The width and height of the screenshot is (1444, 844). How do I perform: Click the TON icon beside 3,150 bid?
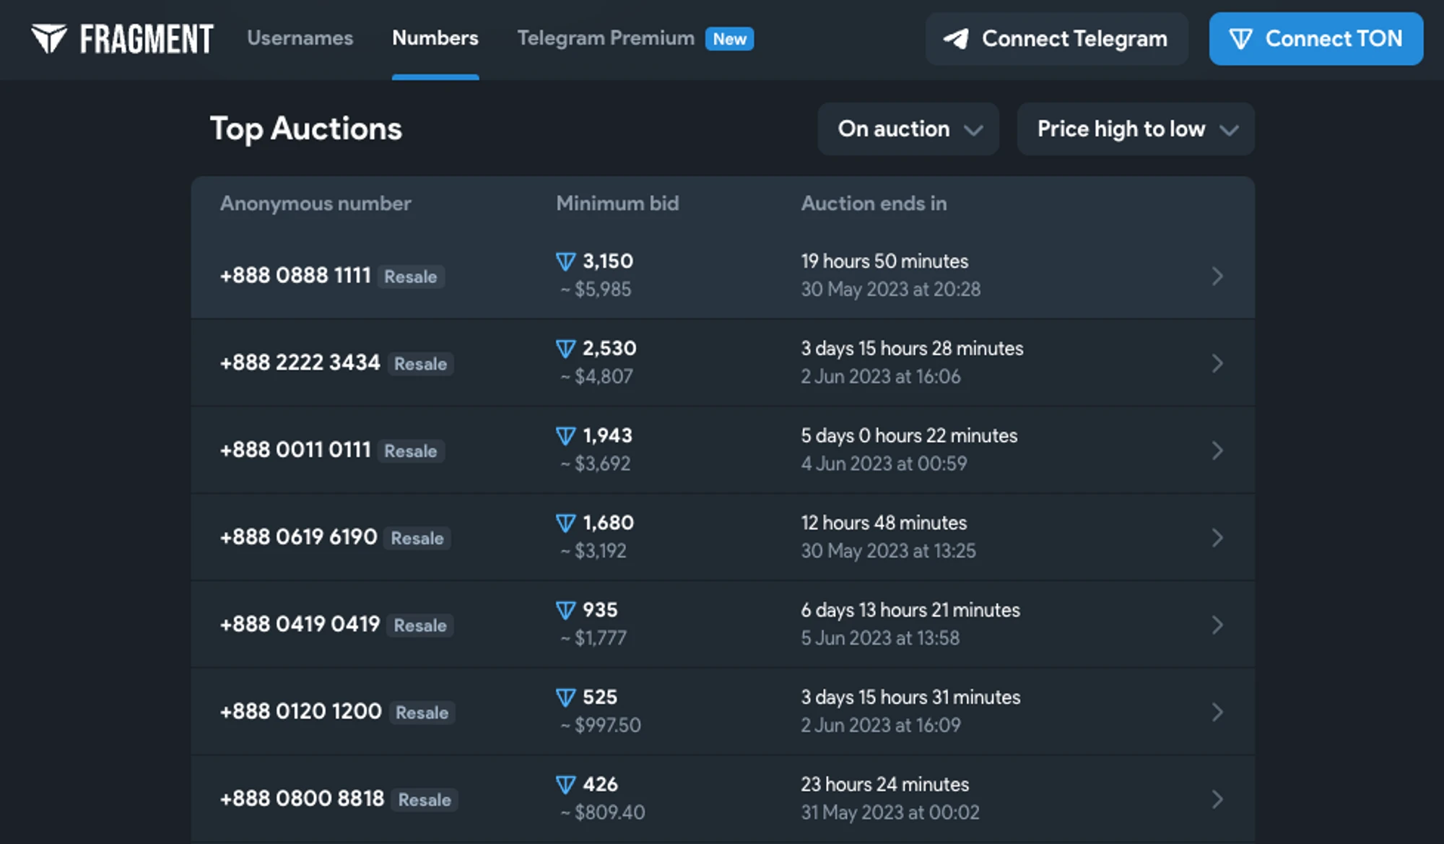pyautogui.click(x=565, y=261)
